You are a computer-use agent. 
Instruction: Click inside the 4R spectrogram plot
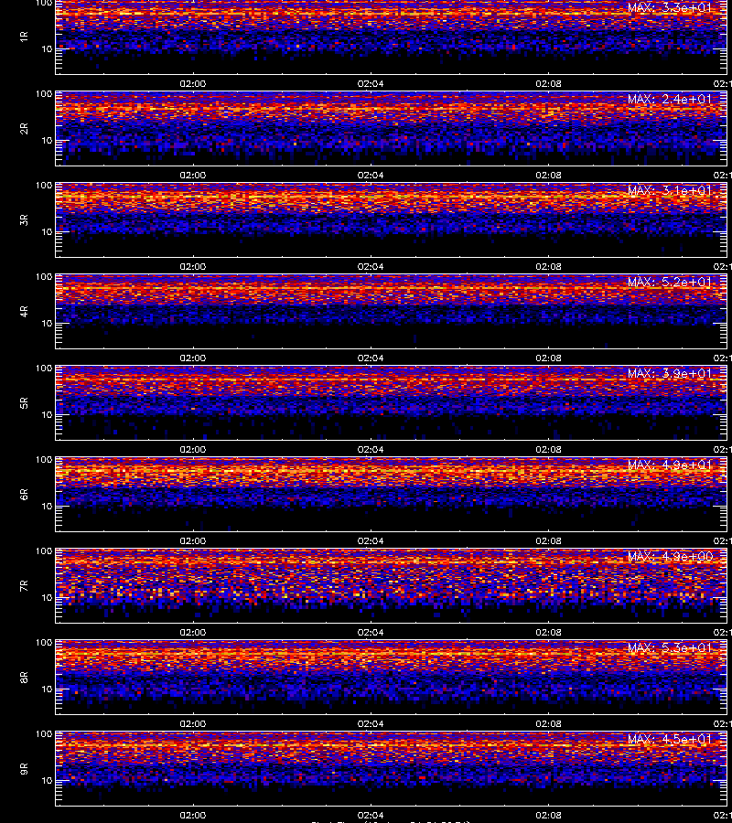coord(392,311)
